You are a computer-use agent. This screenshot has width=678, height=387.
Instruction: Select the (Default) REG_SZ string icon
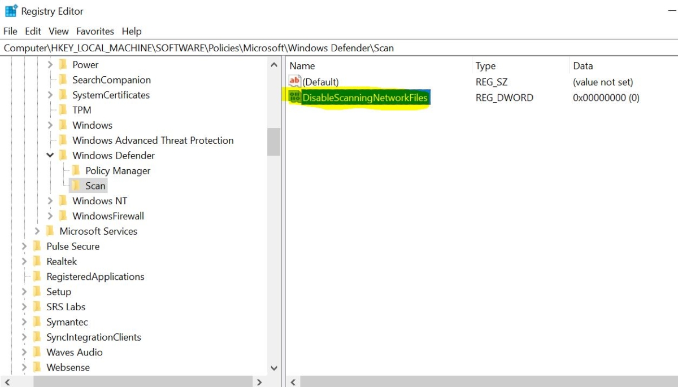[294, 81]
